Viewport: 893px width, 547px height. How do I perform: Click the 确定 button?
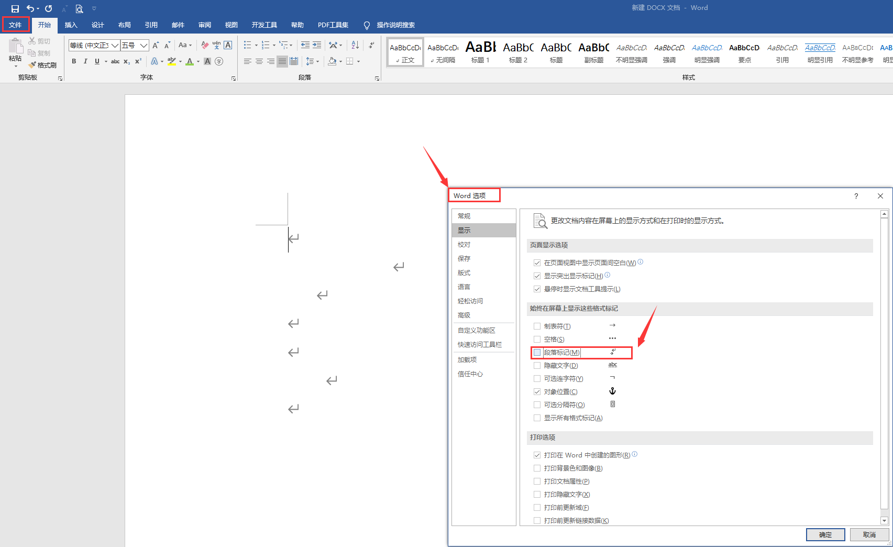pyautogui.click(x=825, y=534)
